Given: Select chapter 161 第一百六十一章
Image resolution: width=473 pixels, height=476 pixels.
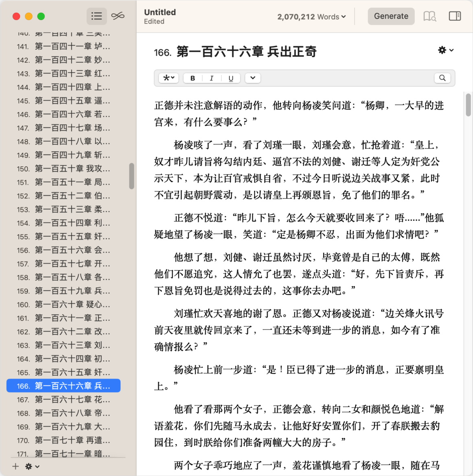Looking at the screenshot, I should tap(64, 318).
